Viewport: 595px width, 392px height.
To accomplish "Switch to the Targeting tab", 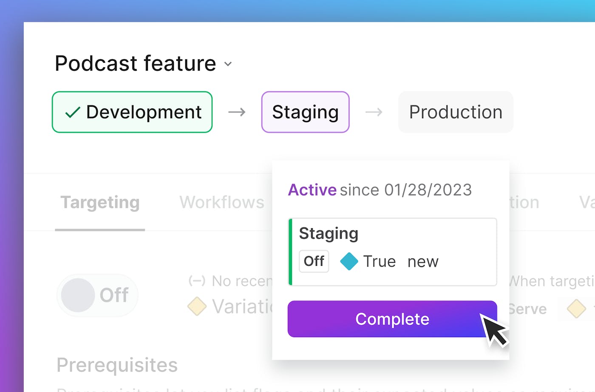I will tap(100, 202).
